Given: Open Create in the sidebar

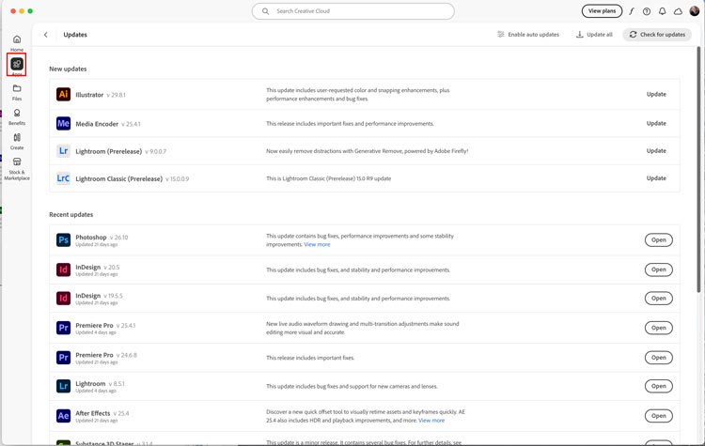Looking at the screenshot, I should click(x=17, y=141).
